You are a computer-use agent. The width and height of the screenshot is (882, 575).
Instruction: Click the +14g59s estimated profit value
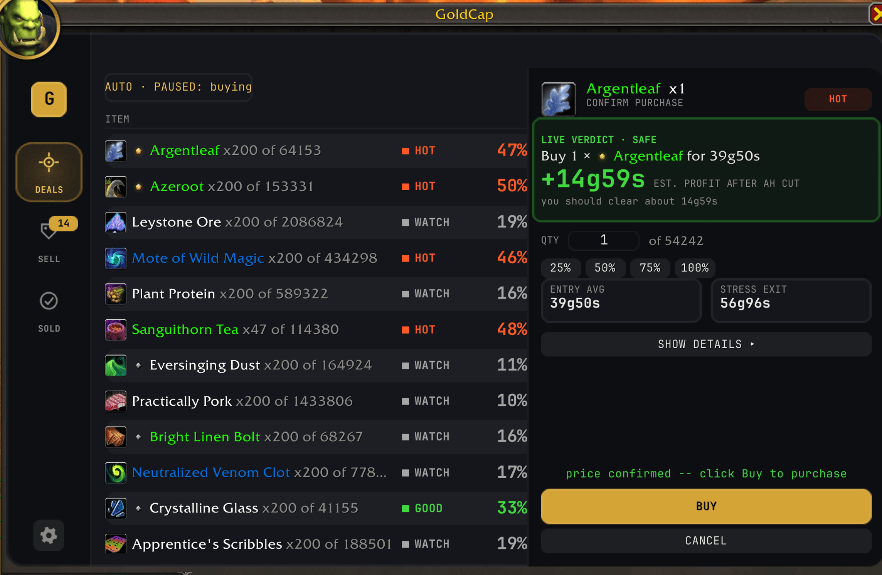pos(593,179)
